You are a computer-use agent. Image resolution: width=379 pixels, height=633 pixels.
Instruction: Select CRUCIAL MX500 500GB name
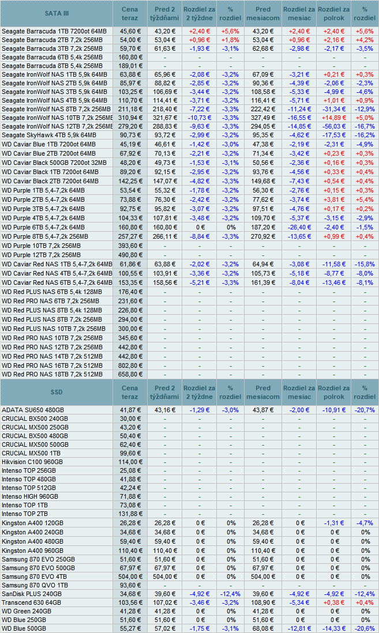[35, 445]
